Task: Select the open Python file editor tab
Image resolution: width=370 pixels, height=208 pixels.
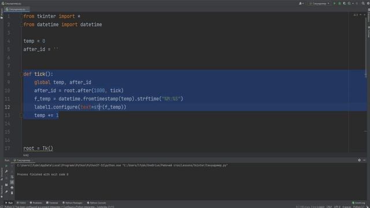Action: click(17, 9)
